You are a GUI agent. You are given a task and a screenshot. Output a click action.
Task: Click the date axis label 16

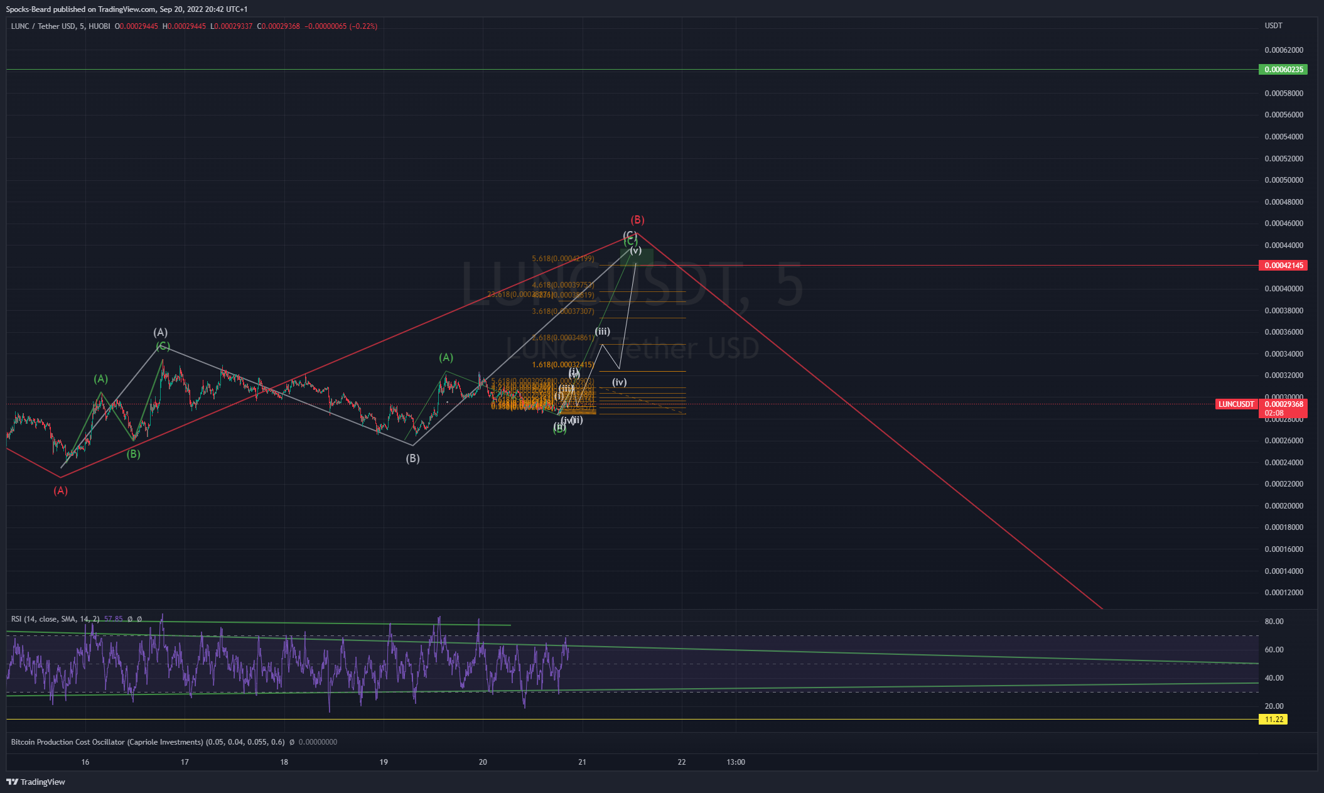pyautogui.click(x=85, y=762)
